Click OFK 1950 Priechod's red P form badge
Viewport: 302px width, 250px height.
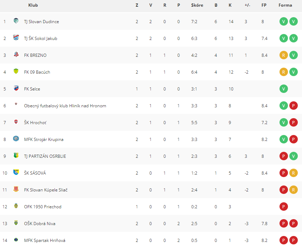point(283,207)
